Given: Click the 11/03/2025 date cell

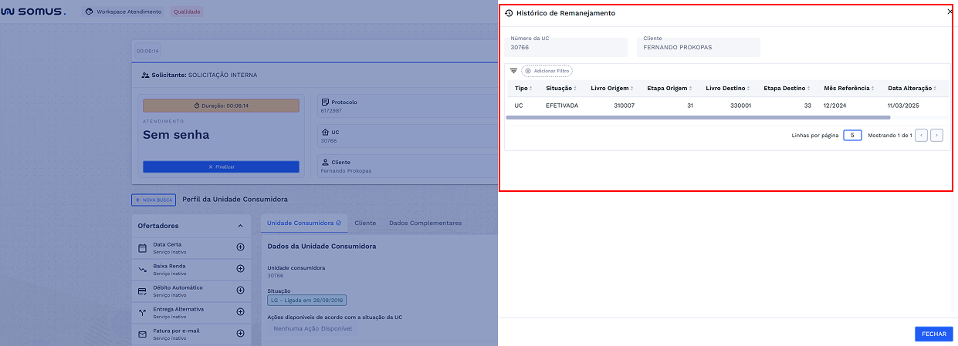Looking at the screenshot, I should 904,106.
